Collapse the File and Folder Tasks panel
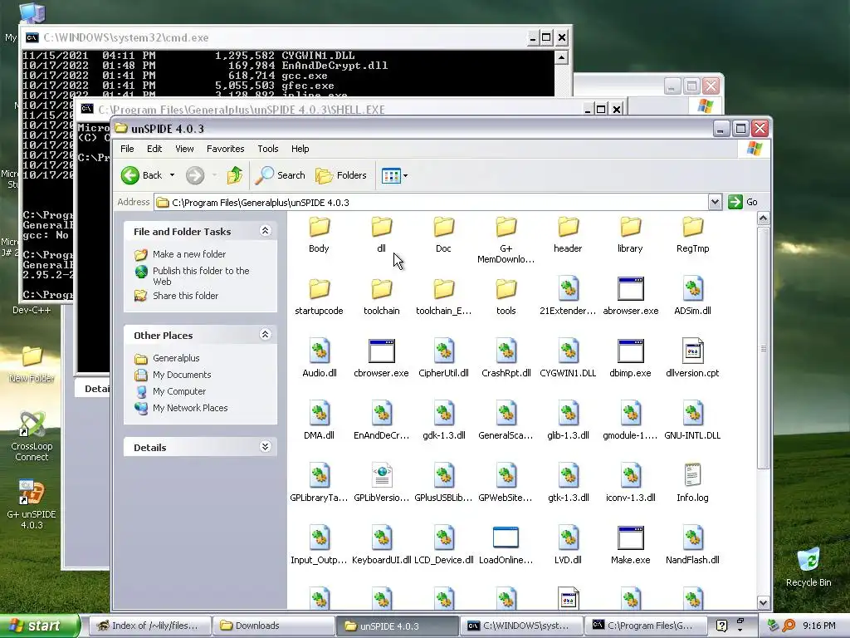Screen dimensions: 850x638 [x=265, y=231]
